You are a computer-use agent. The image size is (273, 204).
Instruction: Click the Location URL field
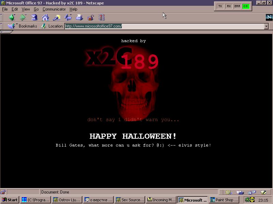pyautogui.click(x=164, y=26)
